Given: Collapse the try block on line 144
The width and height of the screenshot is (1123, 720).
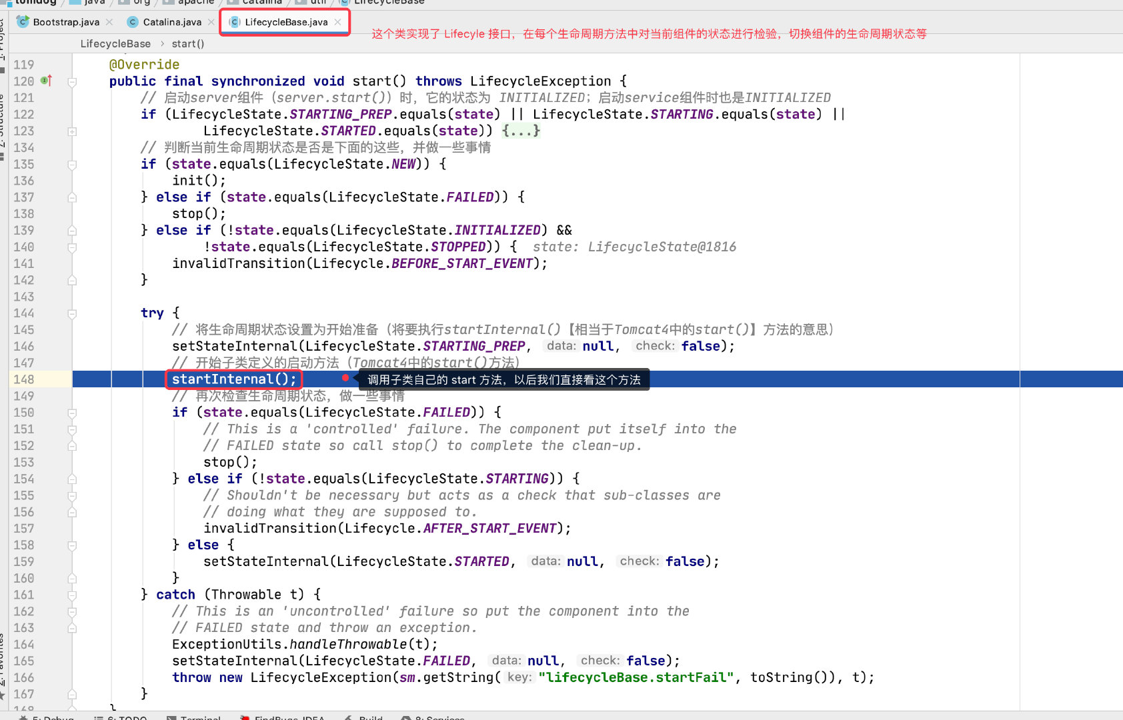Looking at the screenshot, I should click(x=72, y=313).
